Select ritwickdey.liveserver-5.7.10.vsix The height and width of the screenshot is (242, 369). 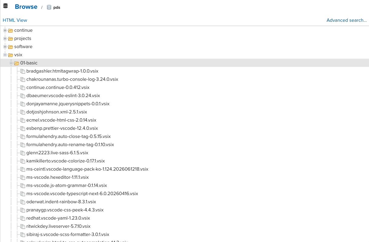pyautogui.click(x=58, y=226)
